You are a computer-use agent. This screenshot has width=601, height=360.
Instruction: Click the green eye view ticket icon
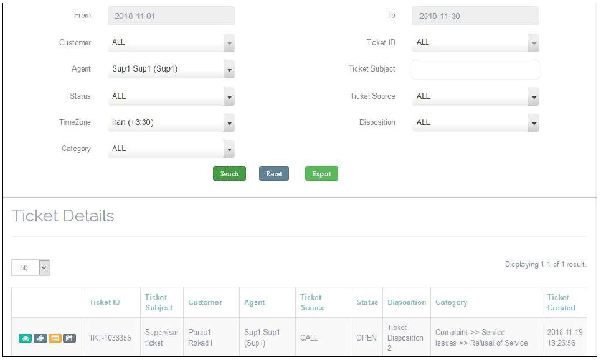tap(25, 338)
